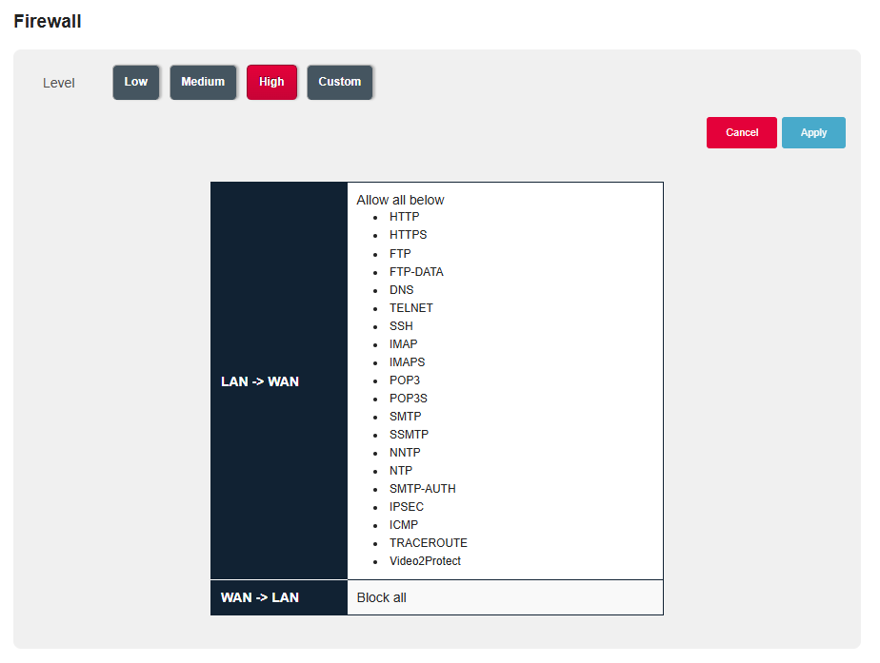Click the Level label
Image resolution: width=880 pixels, height=663 pixels.
[x=59, y=83]
